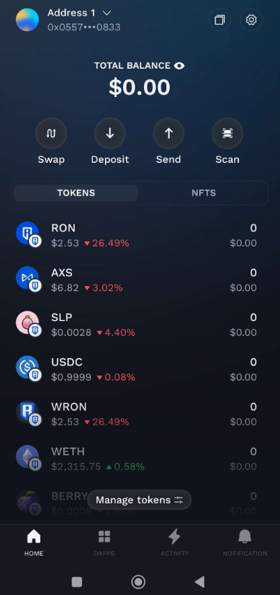Toggle total balance visibility eye
Viewport: 280px width, 595px height.
pyautogui.click(x=179, y=66)
